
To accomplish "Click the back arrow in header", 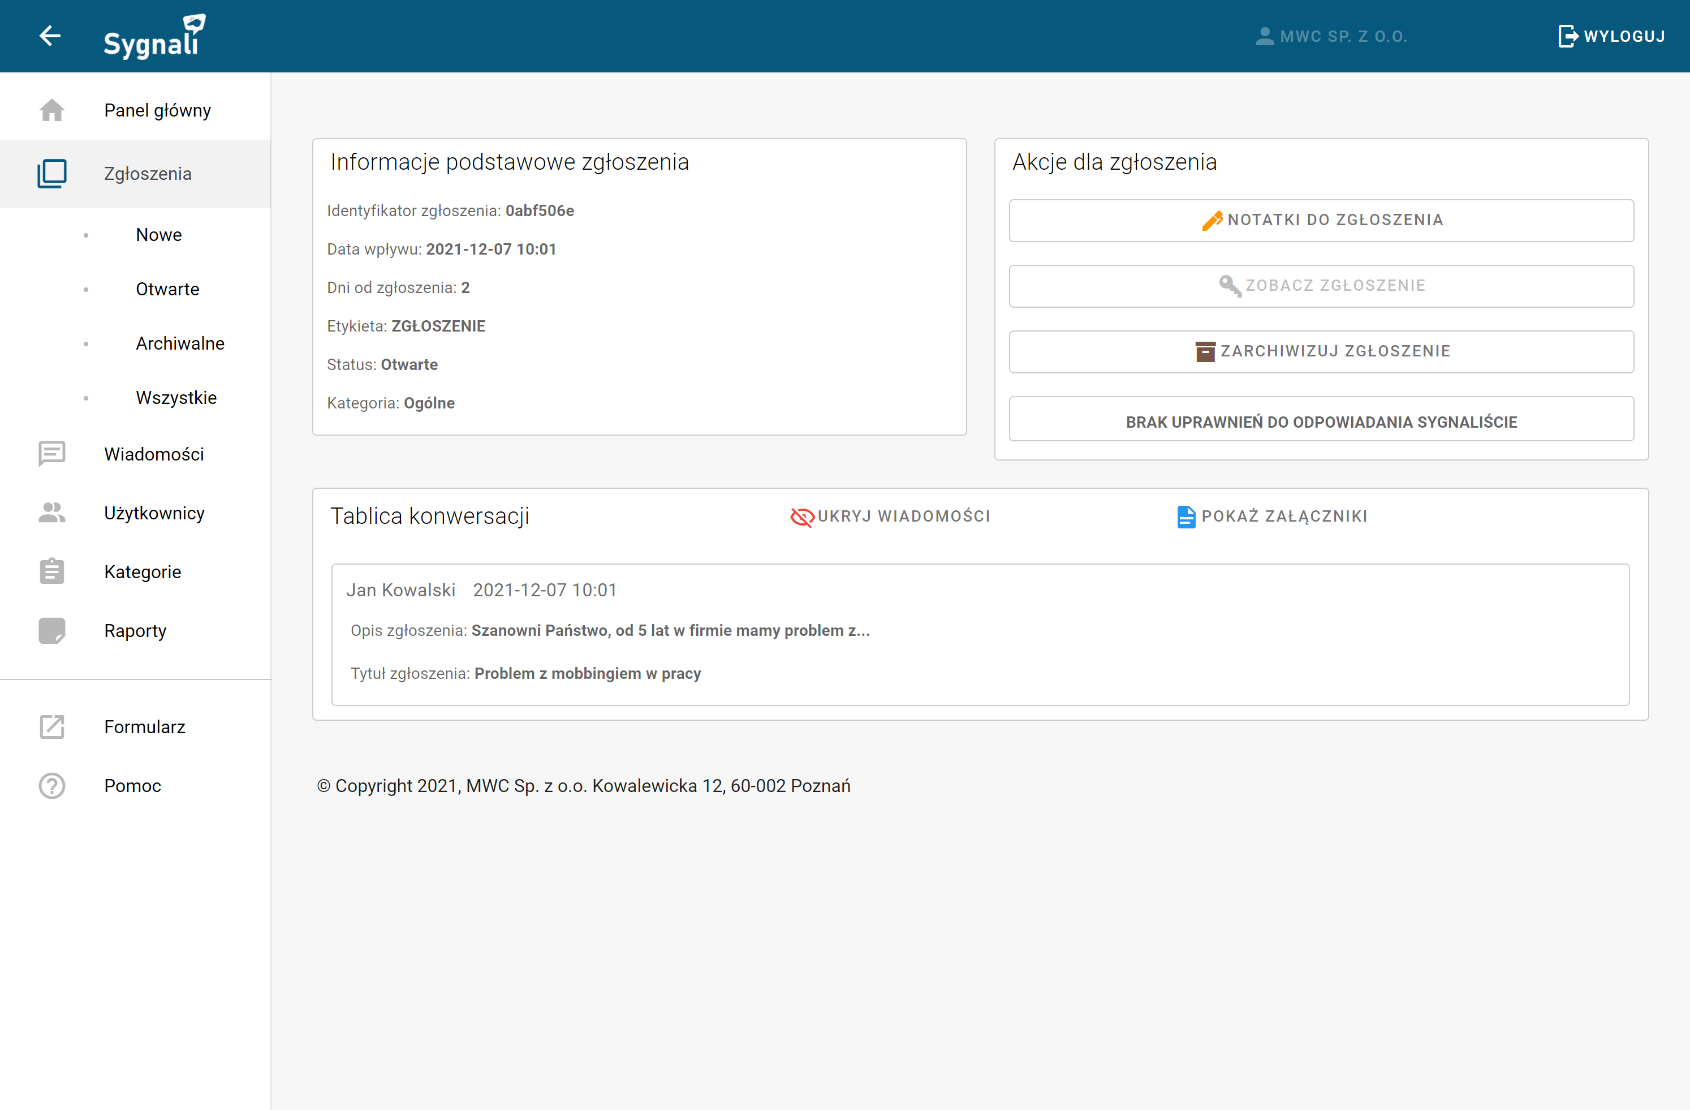I will click(50, 36).
